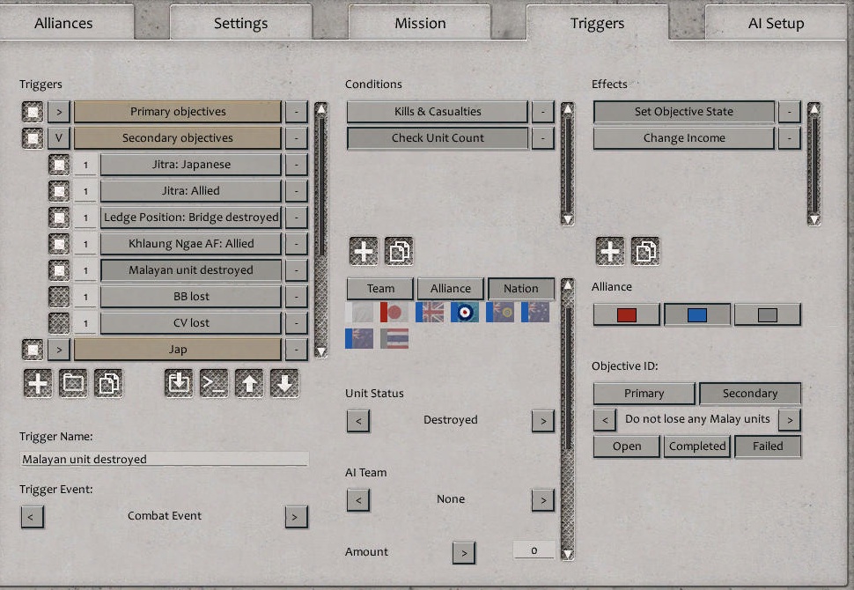Image resolution: width=854 pixels, height=590 pixels.
Task: Duplicate the selected effect with the copy icon
Action: click(645, 251)
